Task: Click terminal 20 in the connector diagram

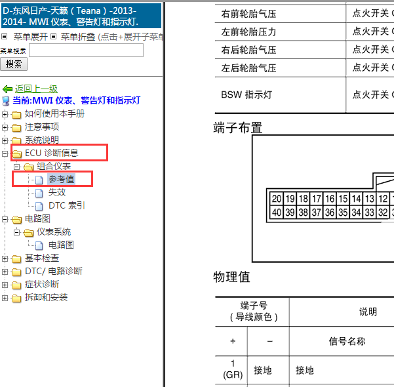Action: click(277, 199)
